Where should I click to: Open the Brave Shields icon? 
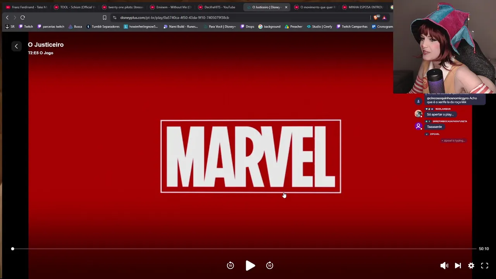coord(376,17)
